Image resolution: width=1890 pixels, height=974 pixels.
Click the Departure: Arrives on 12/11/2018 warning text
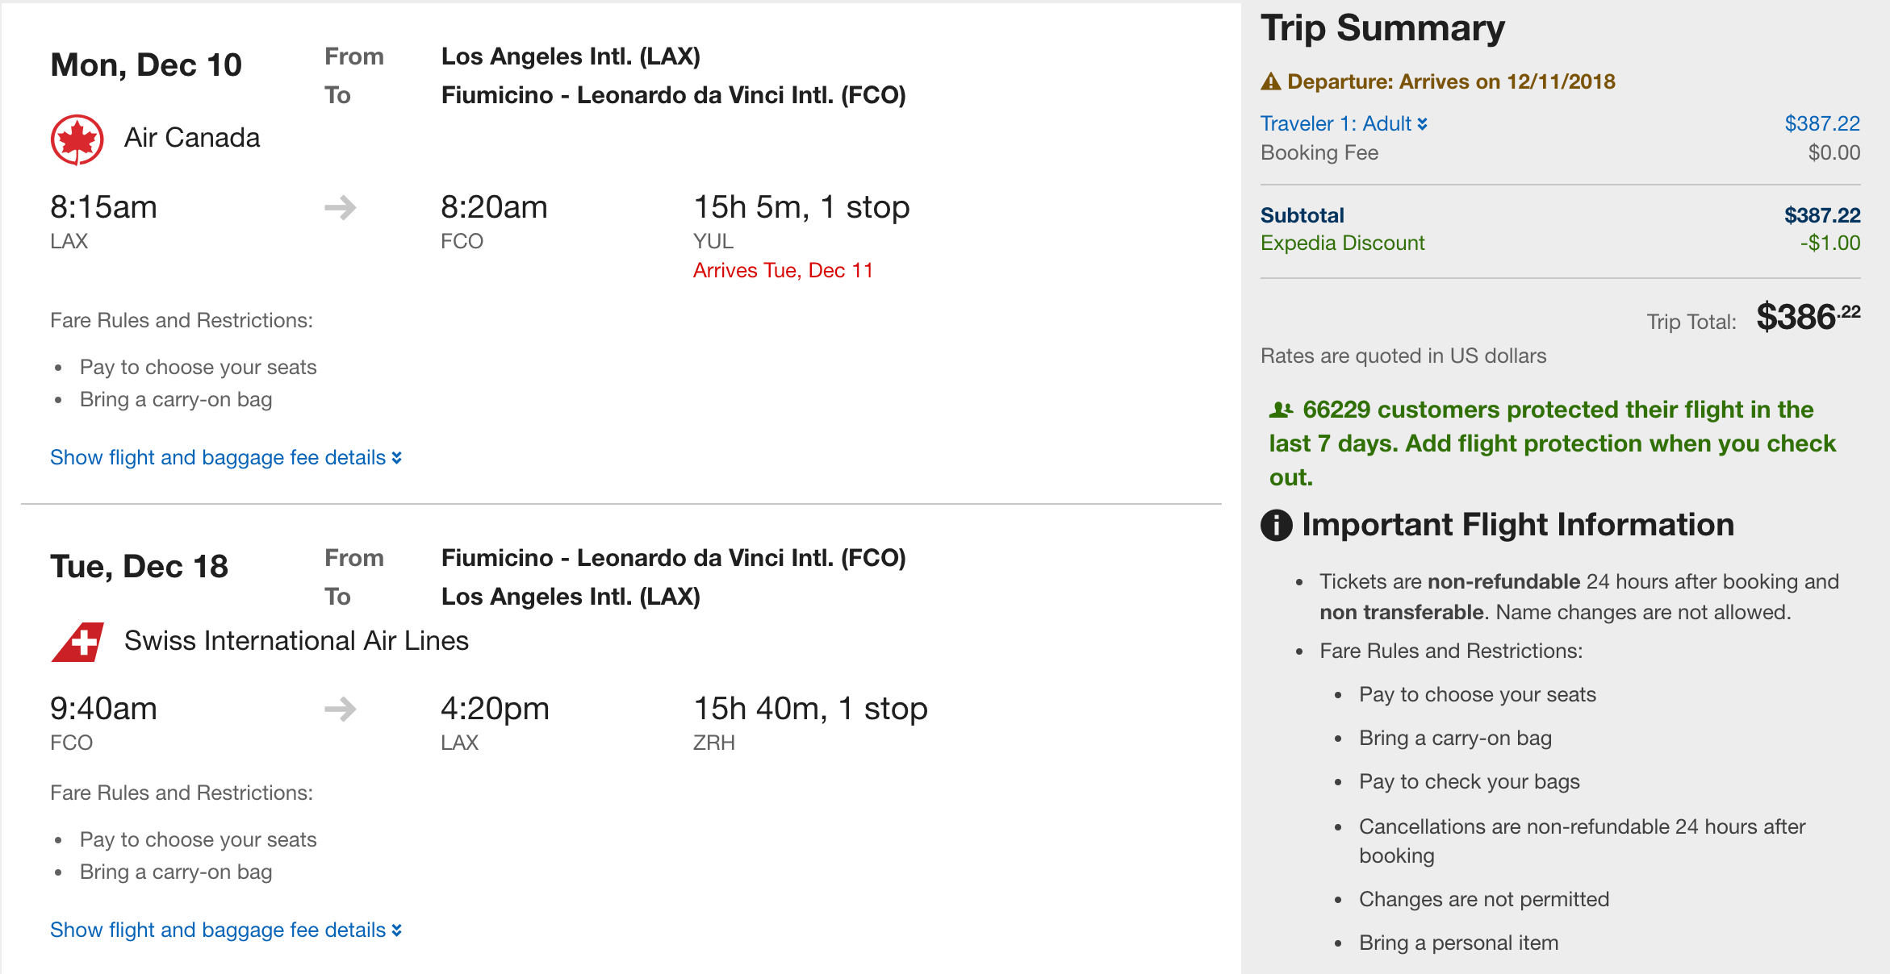tap(1450, 81)
